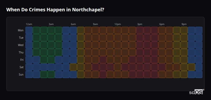Click the 9am column header

pyautogui.click(x=95, y=24)
